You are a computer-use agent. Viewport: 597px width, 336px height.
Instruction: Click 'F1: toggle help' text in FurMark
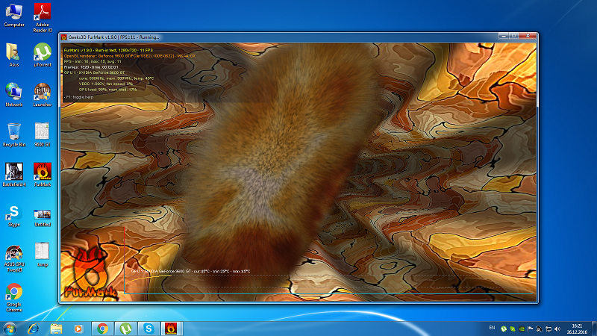pos(79,97)
